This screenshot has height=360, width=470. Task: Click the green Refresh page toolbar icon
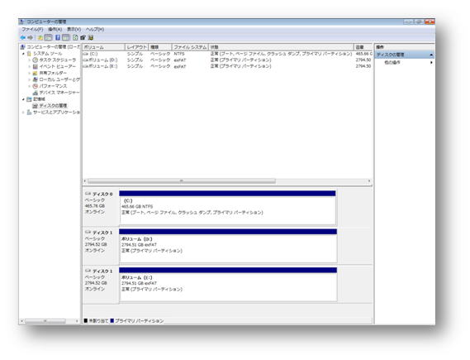tap(75, 37)
